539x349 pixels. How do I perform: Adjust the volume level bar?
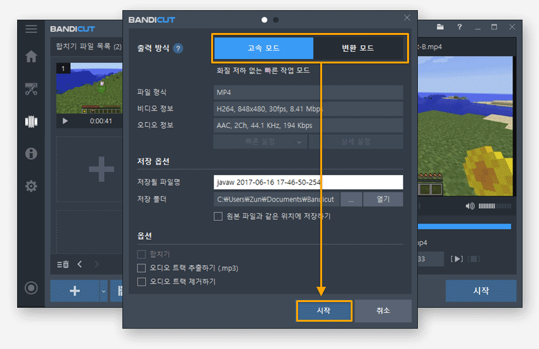[x=495, y=206]
